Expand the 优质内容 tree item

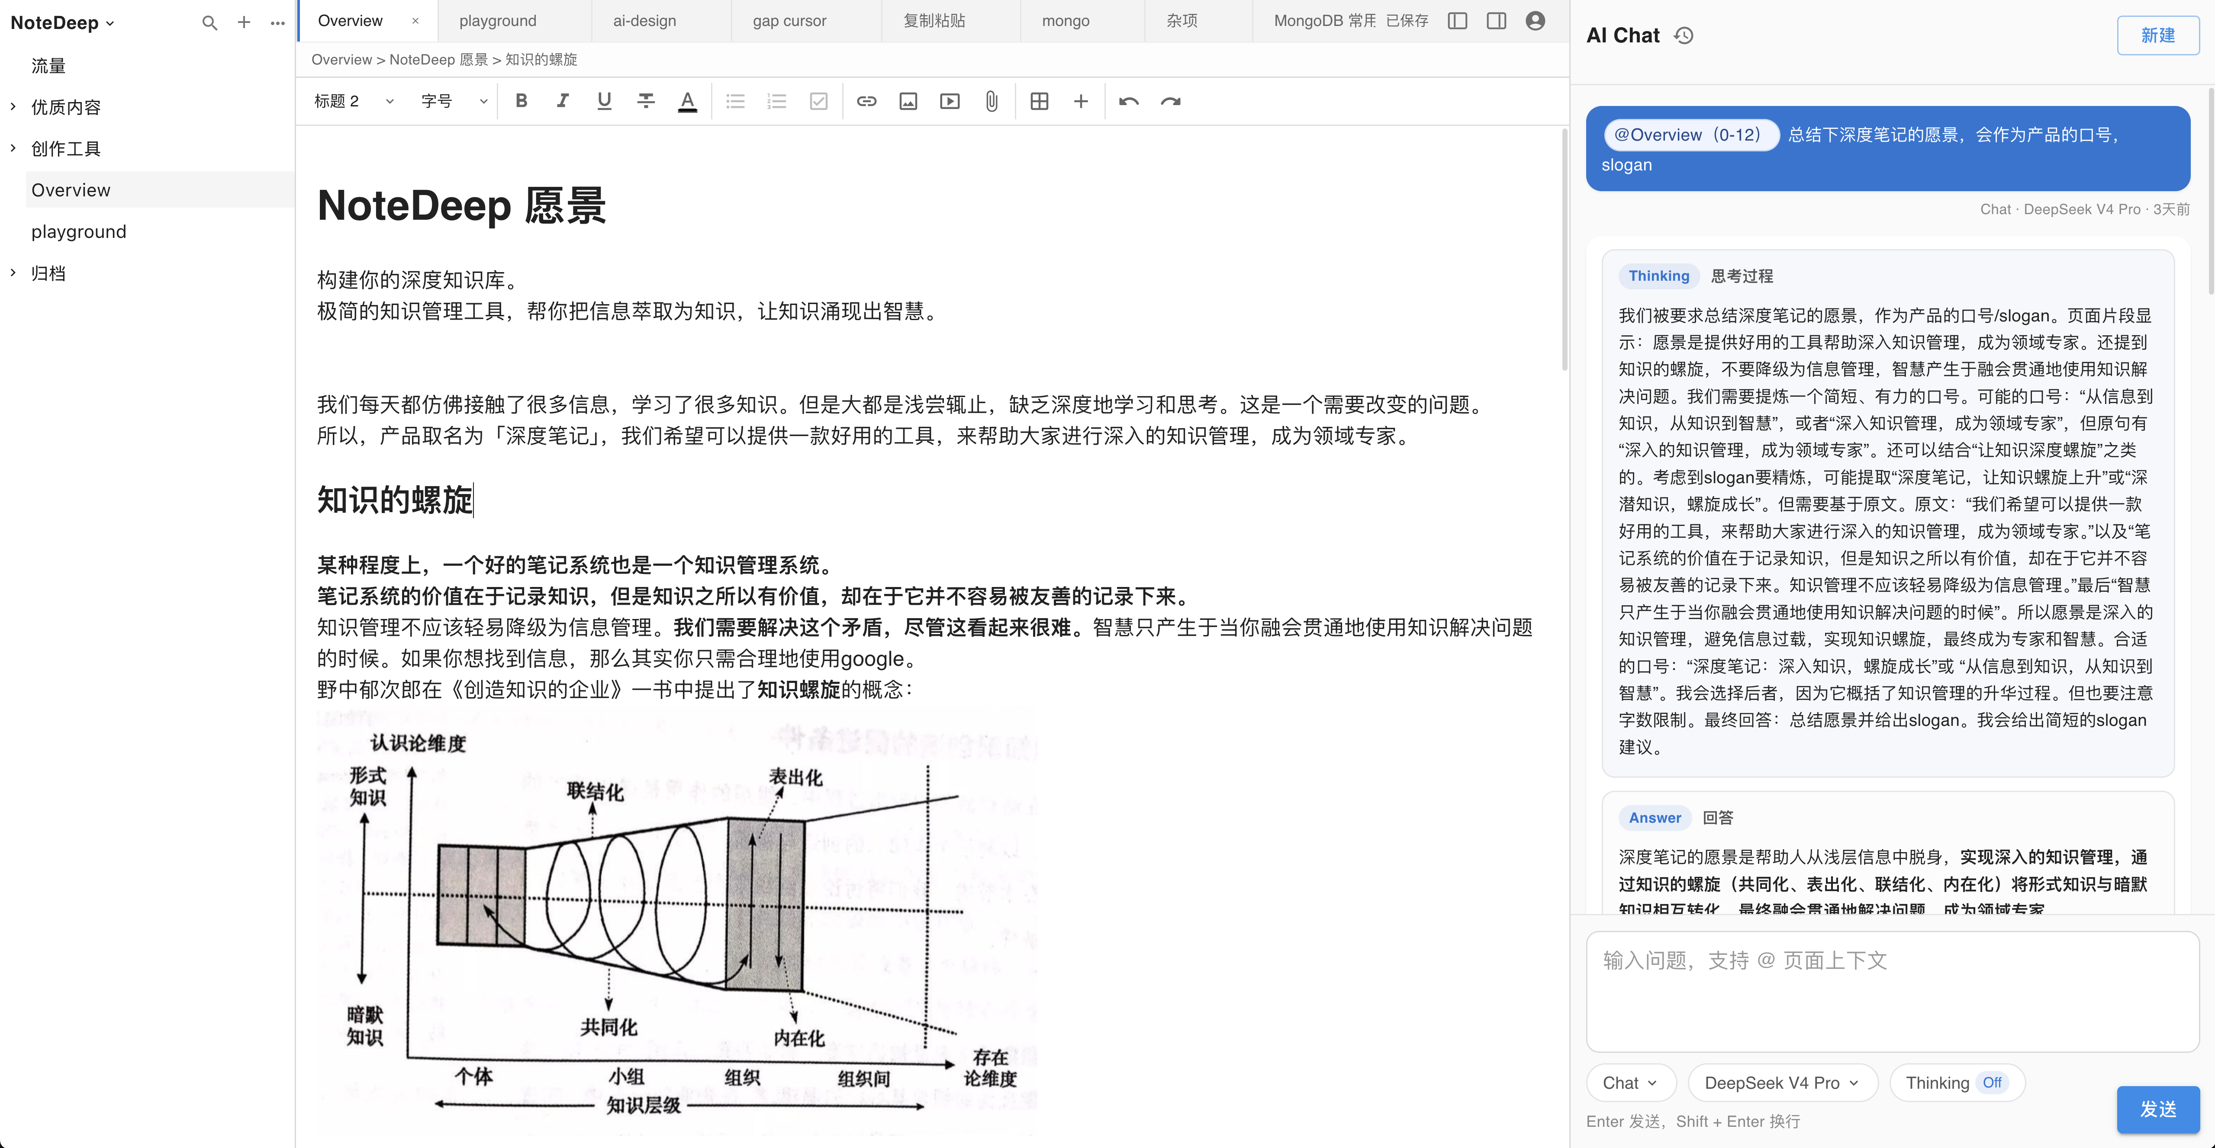tap(13, 106)
